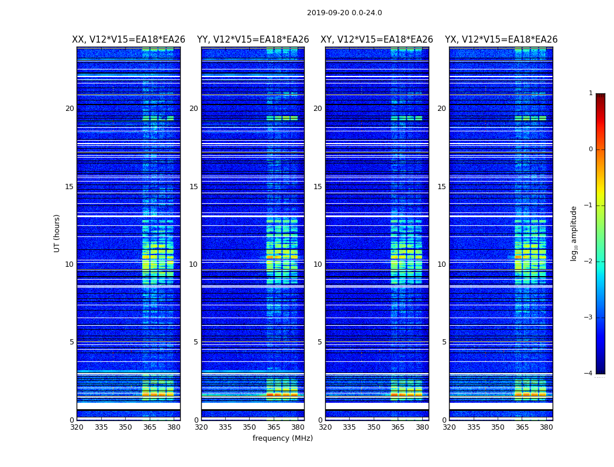Click the UT (hours) y-axis label
The image size is (614, 467).
click(57, 233)
